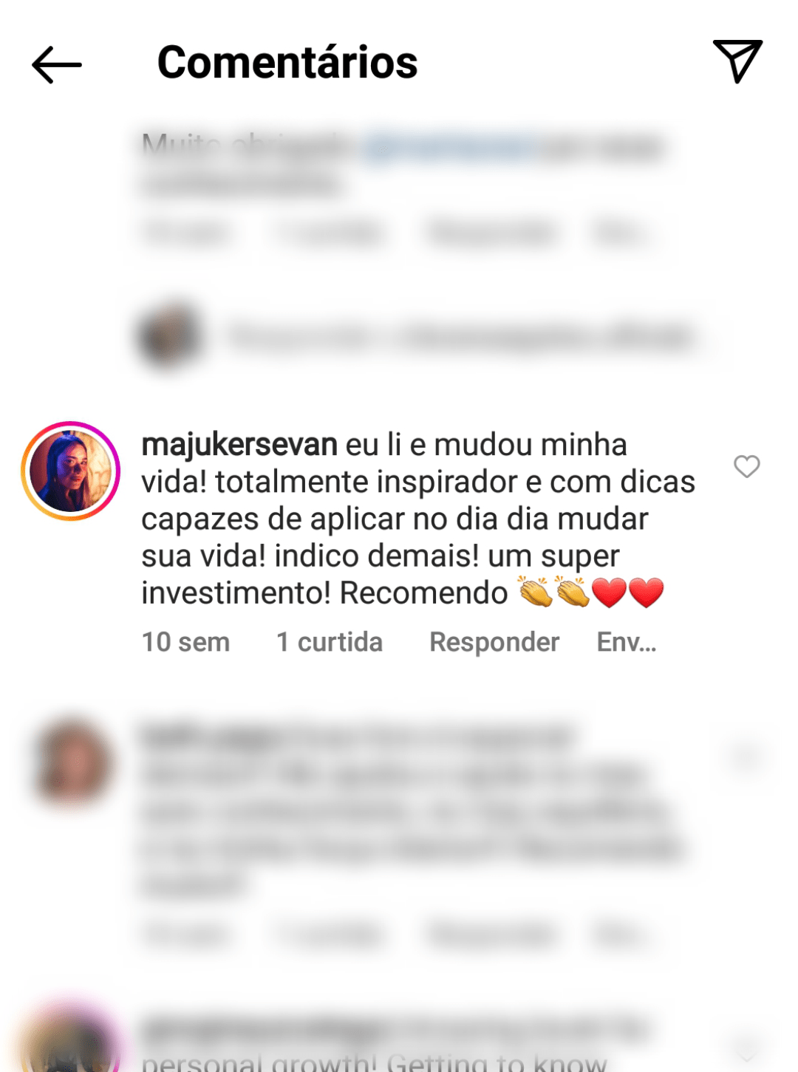Screen dimensions: 798x1072
Task: Open the blurred avatar of the reply thread
Action: [170, 335]
